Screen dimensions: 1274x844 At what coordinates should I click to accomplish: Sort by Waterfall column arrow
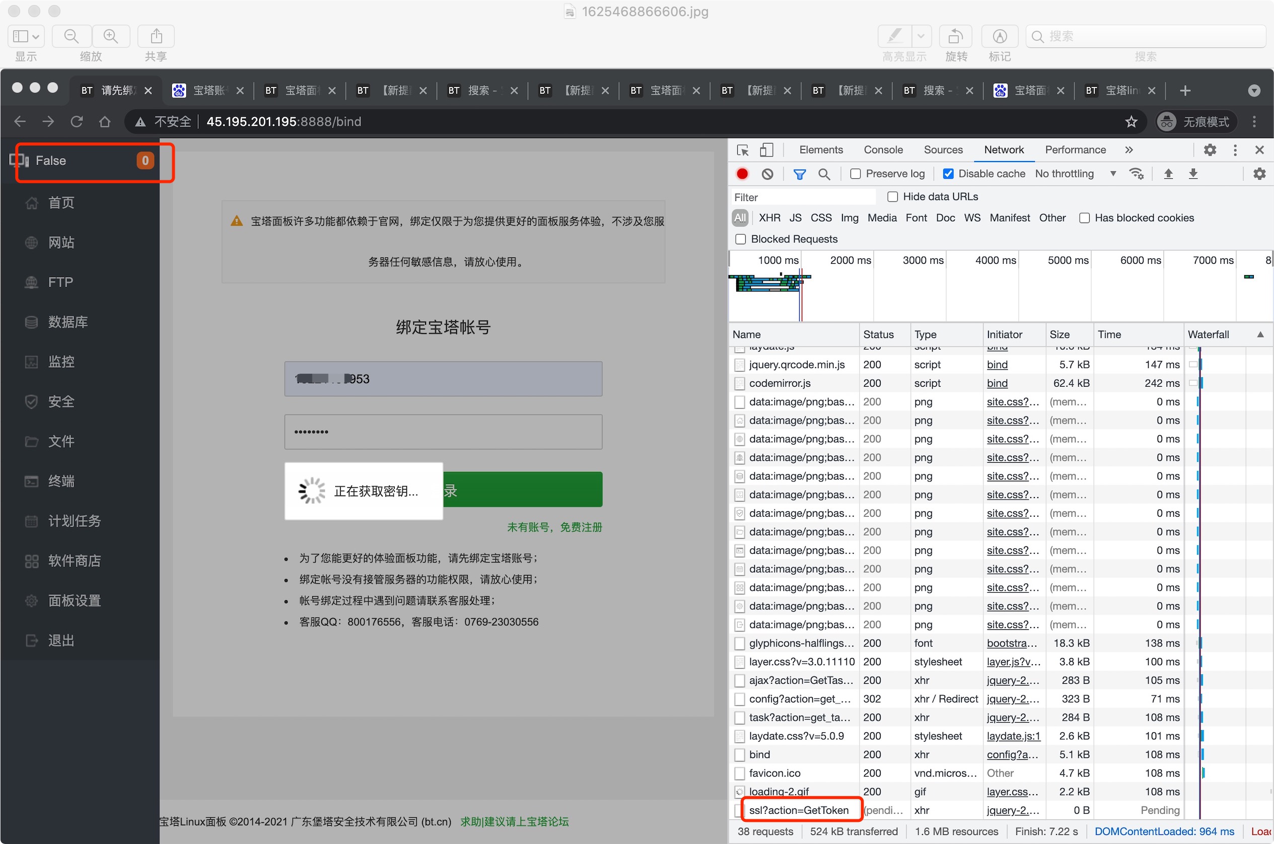click(1260, 334)
